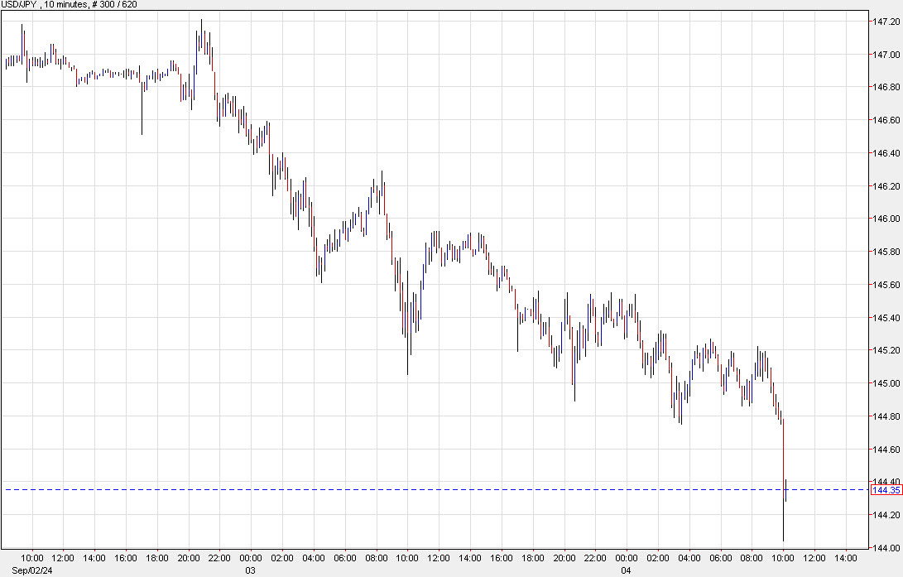Click the 10:00 label above Sep/02/24
The height and width of the screenshot is (577, 903).
pyautogui.click(x=31, y=559)
